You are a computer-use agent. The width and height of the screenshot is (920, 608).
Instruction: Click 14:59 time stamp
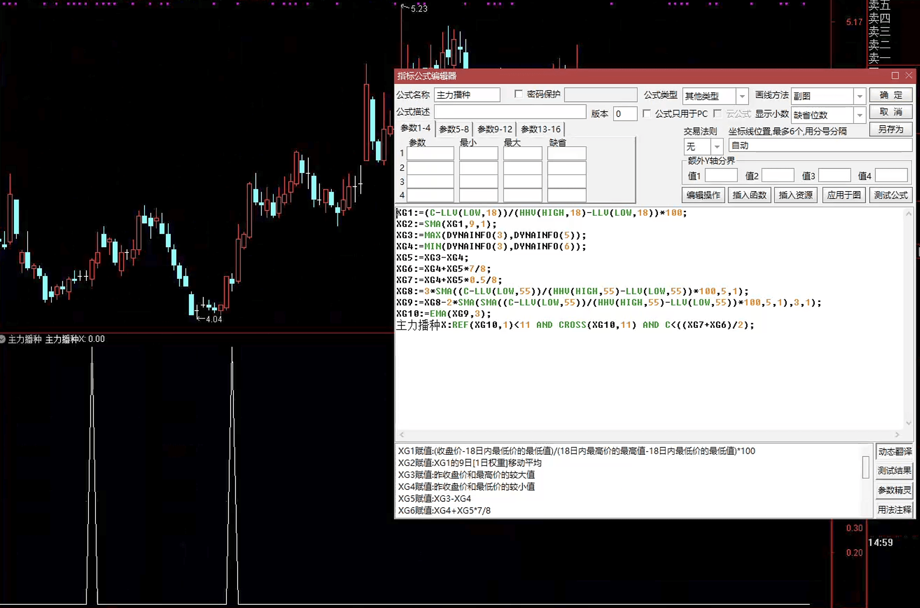coord(880,542)
